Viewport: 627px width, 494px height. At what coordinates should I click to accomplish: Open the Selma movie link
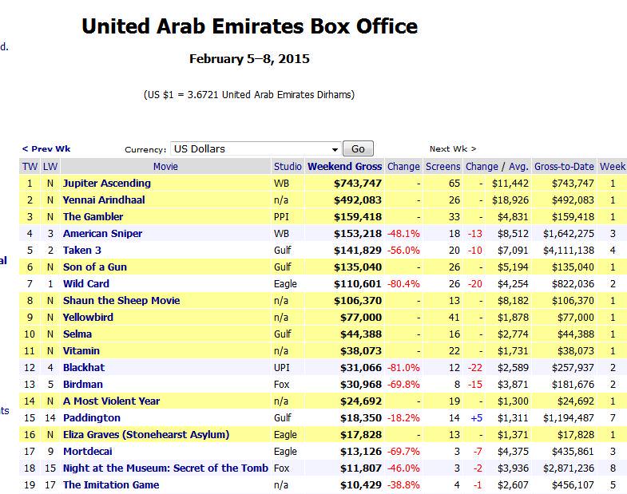[77, 334]
